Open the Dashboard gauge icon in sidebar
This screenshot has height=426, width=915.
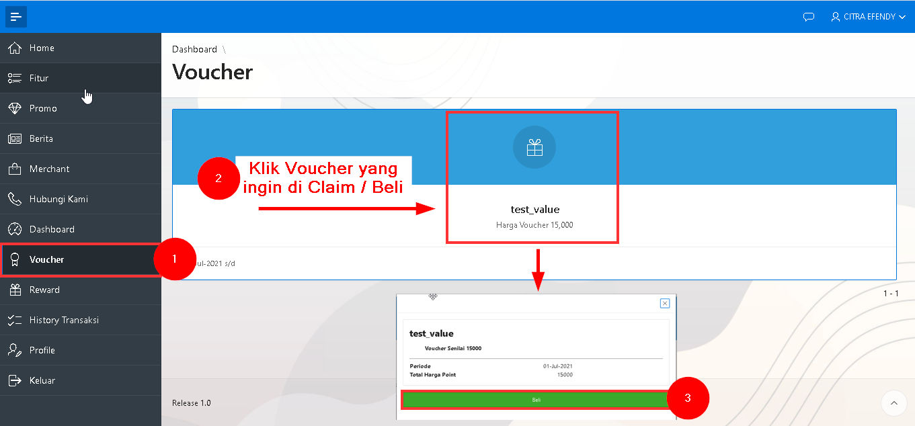click(15, 229)
